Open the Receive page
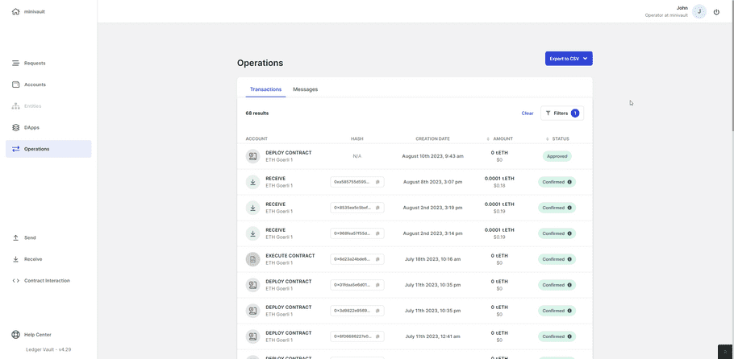The width and height of the screenshot is (734, 359). click(33, 259)
